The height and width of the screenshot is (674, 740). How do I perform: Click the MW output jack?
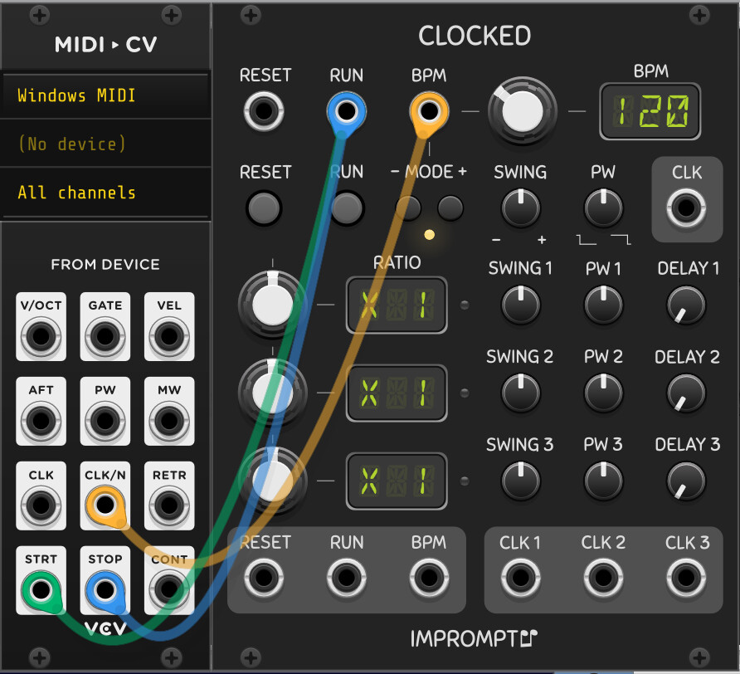click(169, 421)
